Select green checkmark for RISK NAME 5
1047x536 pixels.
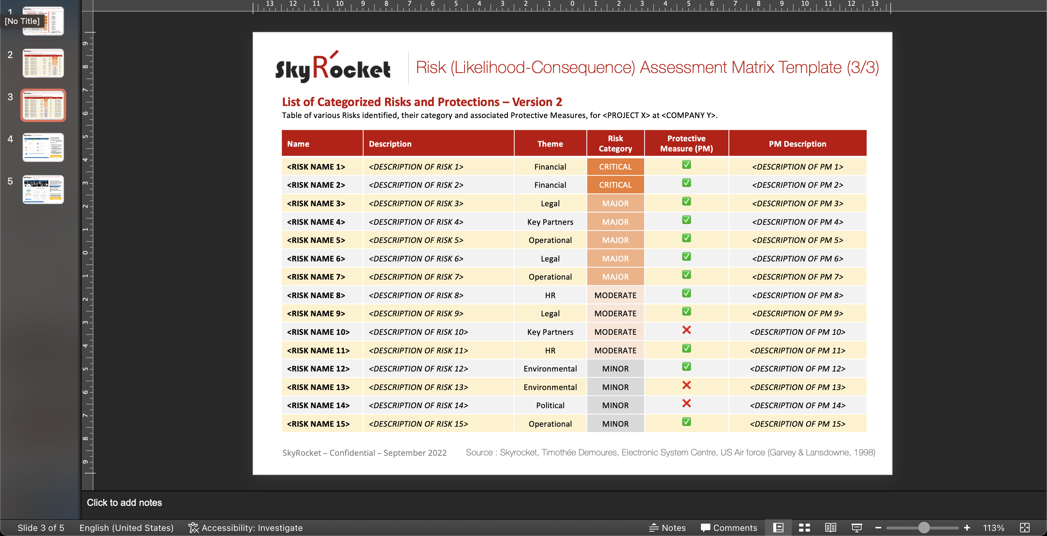coord(686,238)
